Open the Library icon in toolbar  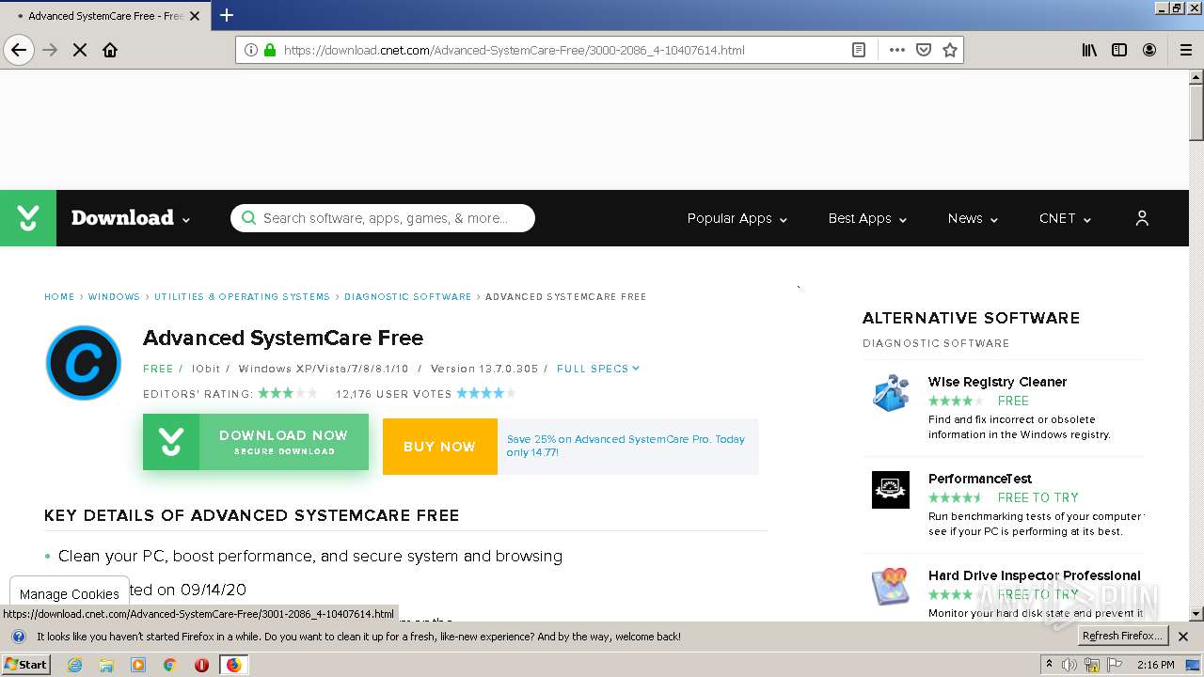pyautogui.click(x=1089, y=50)
